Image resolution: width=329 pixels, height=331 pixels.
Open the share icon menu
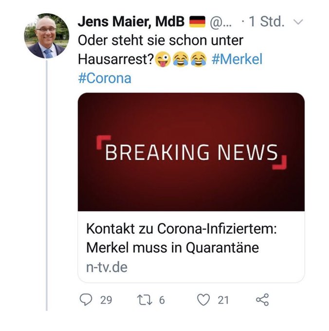tap(262, 300)
